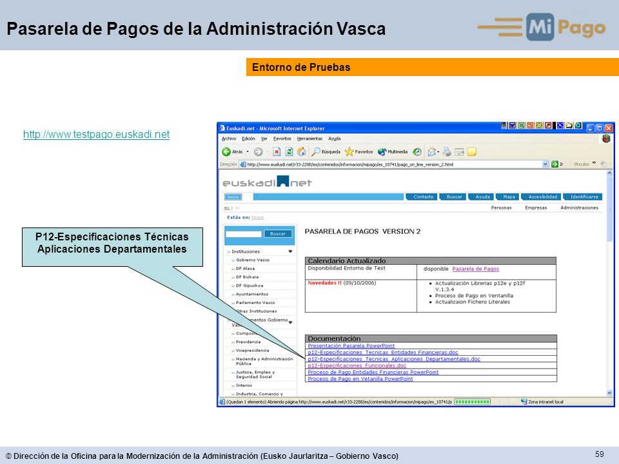Open the Archivo menu
Viewport: 619px width, 464px height.
coord(228,139)
